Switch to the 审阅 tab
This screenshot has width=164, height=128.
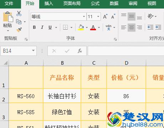pos(133,3)
